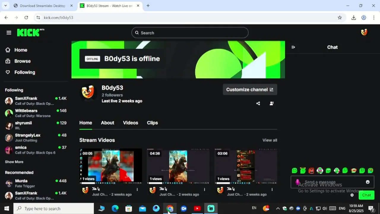Collapse the chat panel with the arrow icon
Image resolution: width=380 pixels, height=214 pixels.
point(293,47)
